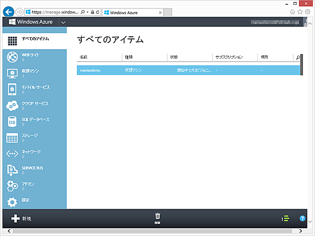Open the WEB サイト sidebar icon
The width and height of the screenshot is (315, 236).
(12, 57)
